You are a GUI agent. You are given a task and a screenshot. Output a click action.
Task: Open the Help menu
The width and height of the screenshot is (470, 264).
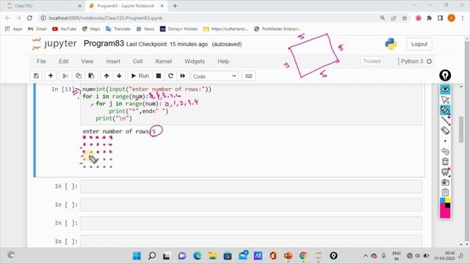point(223,62)
